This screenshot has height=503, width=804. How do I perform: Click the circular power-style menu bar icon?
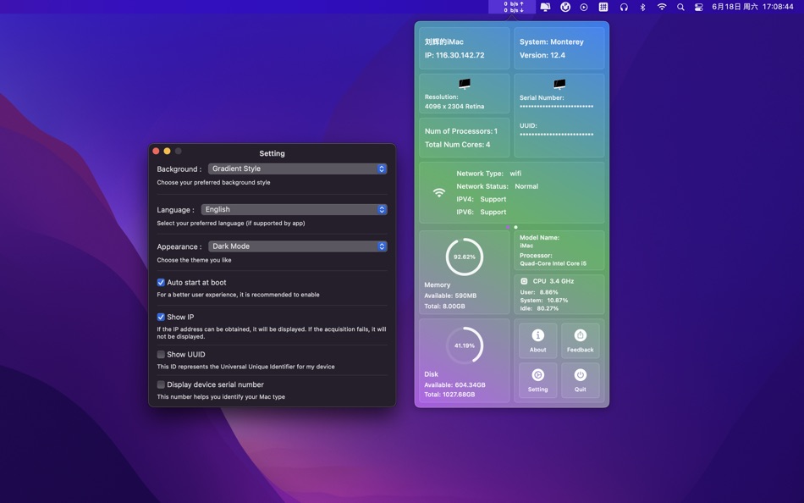565,7
